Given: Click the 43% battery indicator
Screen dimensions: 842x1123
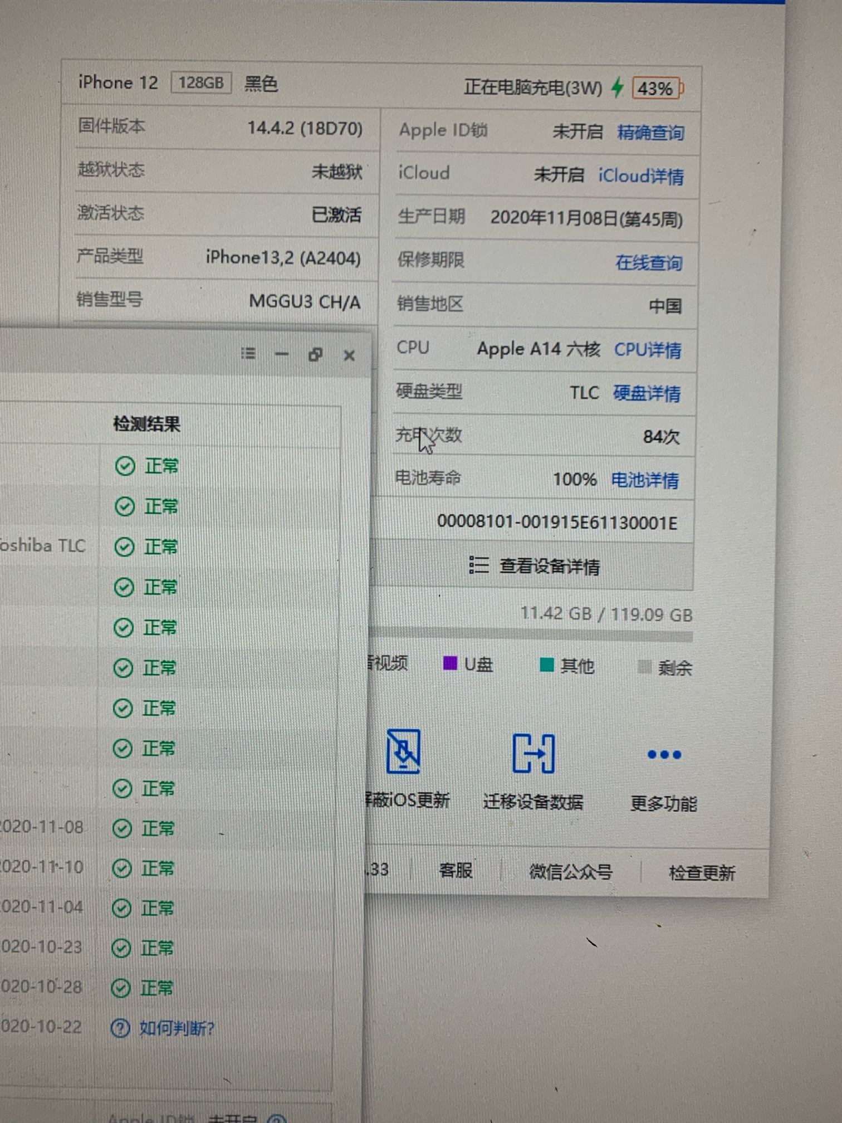Looking at the screenshot, I should 657,89.
